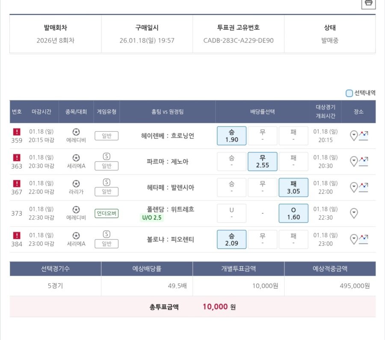The width and height of the screenshot is (385, 340).
Task: Select 패 option for 볼로냐 vs 피오렌티
Action: tap(293, 239)
